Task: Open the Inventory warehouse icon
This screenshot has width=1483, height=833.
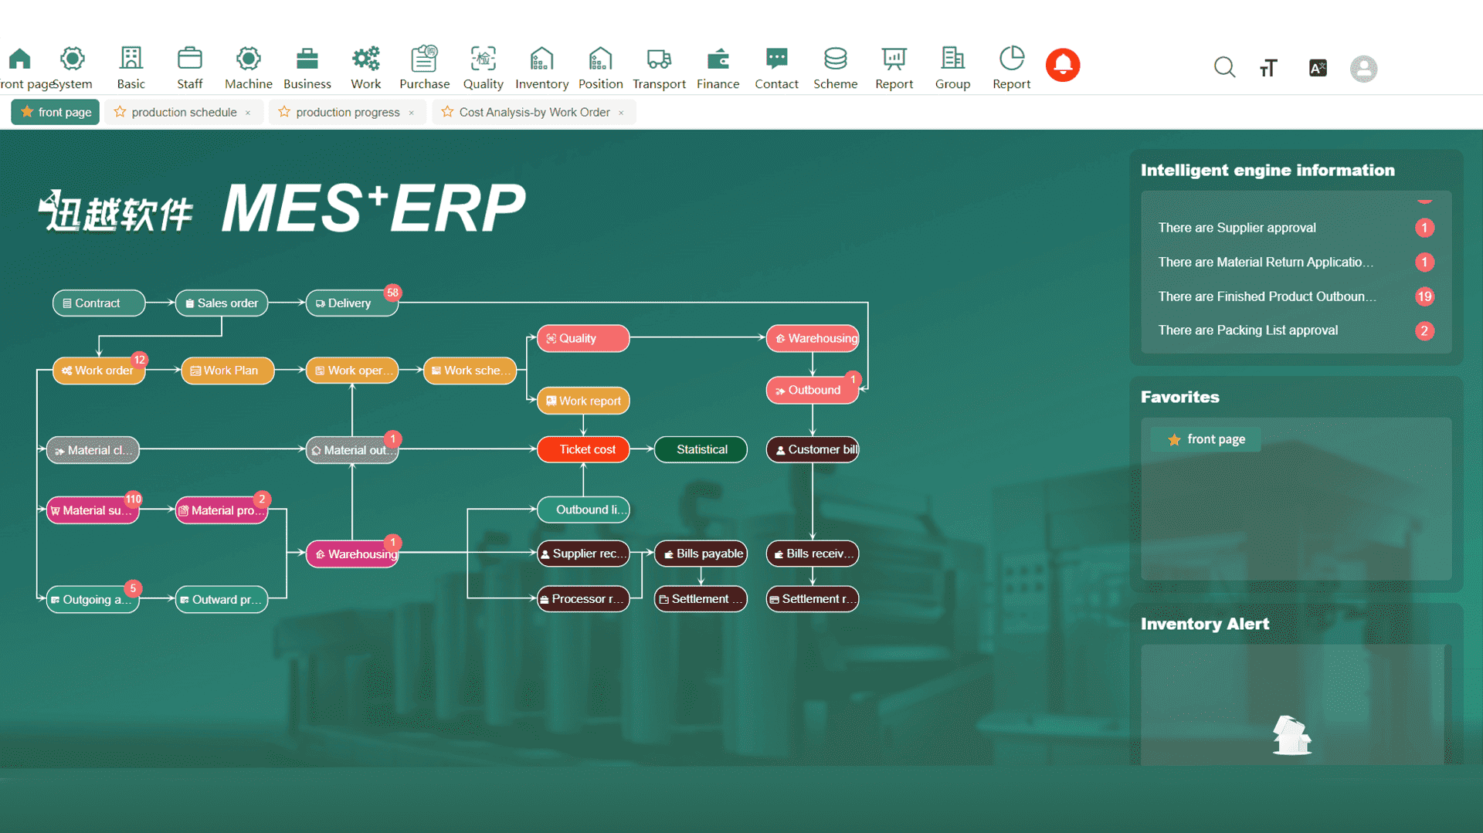Action: tap(541, 59)
